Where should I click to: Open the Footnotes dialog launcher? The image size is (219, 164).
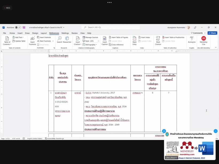point(54,48)
